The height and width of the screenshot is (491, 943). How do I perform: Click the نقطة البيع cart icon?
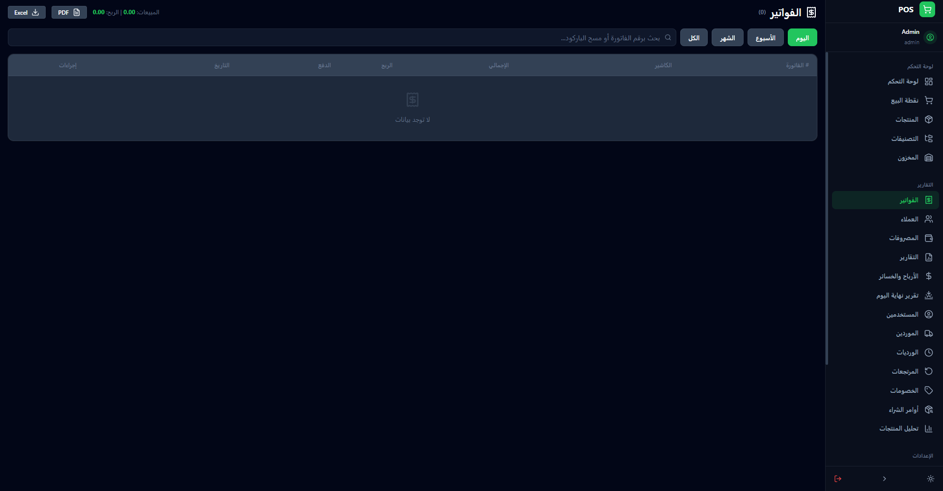929,101
